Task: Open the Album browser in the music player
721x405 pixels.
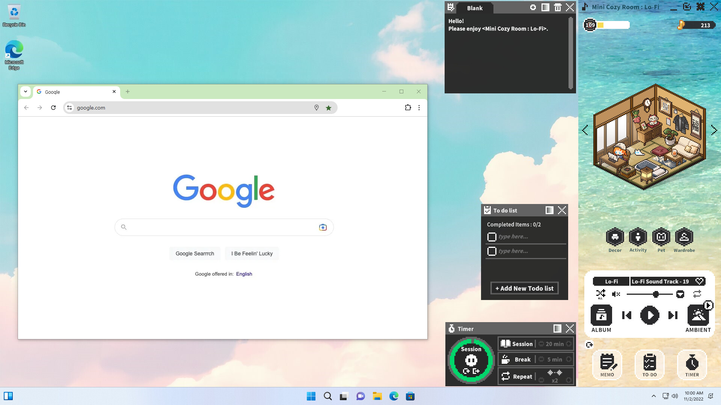Action: [601, 315]
